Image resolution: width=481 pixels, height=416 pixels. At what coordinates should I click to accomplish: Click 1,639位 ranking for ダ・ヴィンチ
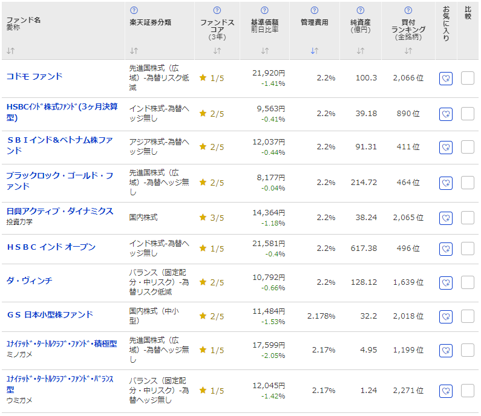[x=408, y=282]
